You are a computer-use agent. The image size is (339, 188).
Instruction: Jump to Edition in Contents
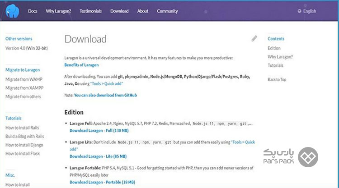[274, 48]
